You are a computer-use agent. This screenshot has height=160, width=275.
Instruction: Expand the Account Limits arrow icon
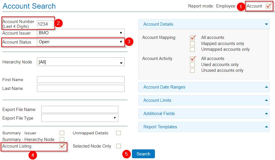[266, 100]
